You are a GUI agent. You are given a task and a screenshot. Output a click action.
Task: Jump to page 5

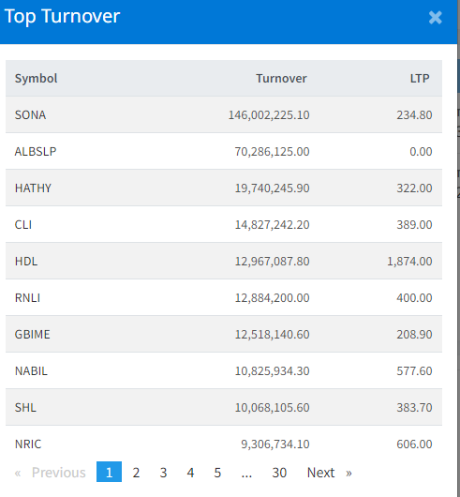(217, 473)
